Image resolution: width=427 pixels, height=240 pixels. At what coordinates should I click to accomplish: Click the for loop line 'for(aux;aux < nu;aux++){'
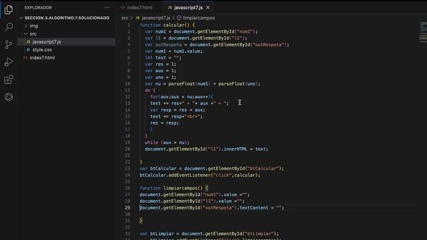[182, 97]
